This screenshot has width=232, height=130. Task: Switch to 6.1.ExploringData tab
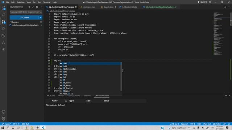coord(129,7)
